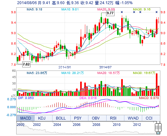Click the 2014/07 date label on the axis
This screenshot has width=167, height=136.
coord(105,67)
